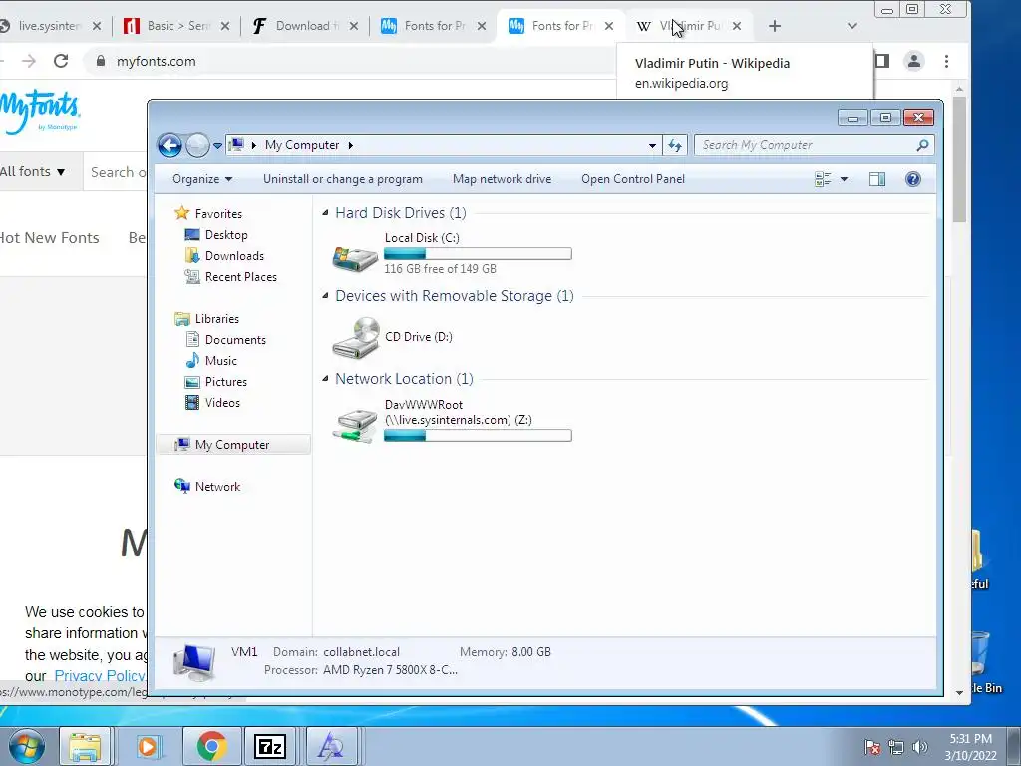
Task: Click Open Control Panel
Action: (x=633, y=179)
